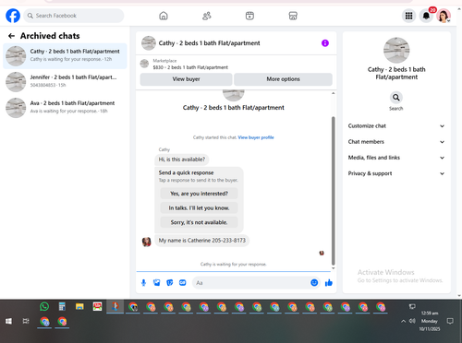Open the account profile picture menu
Screen dimensions: 462x343
(444, 16)
